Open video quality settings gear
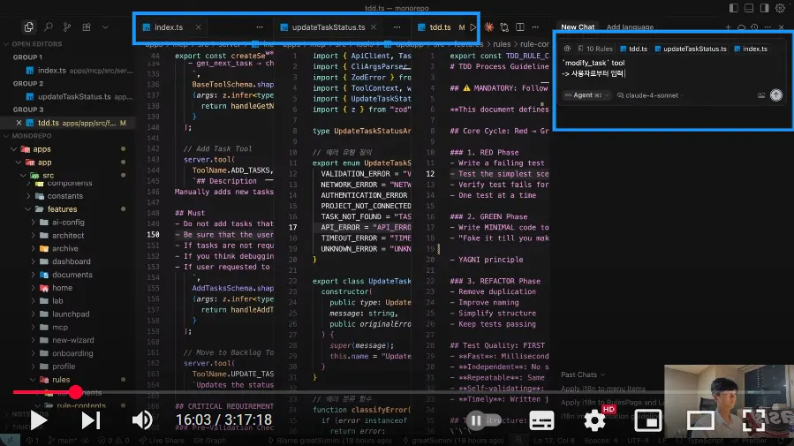 coord(594,420)
